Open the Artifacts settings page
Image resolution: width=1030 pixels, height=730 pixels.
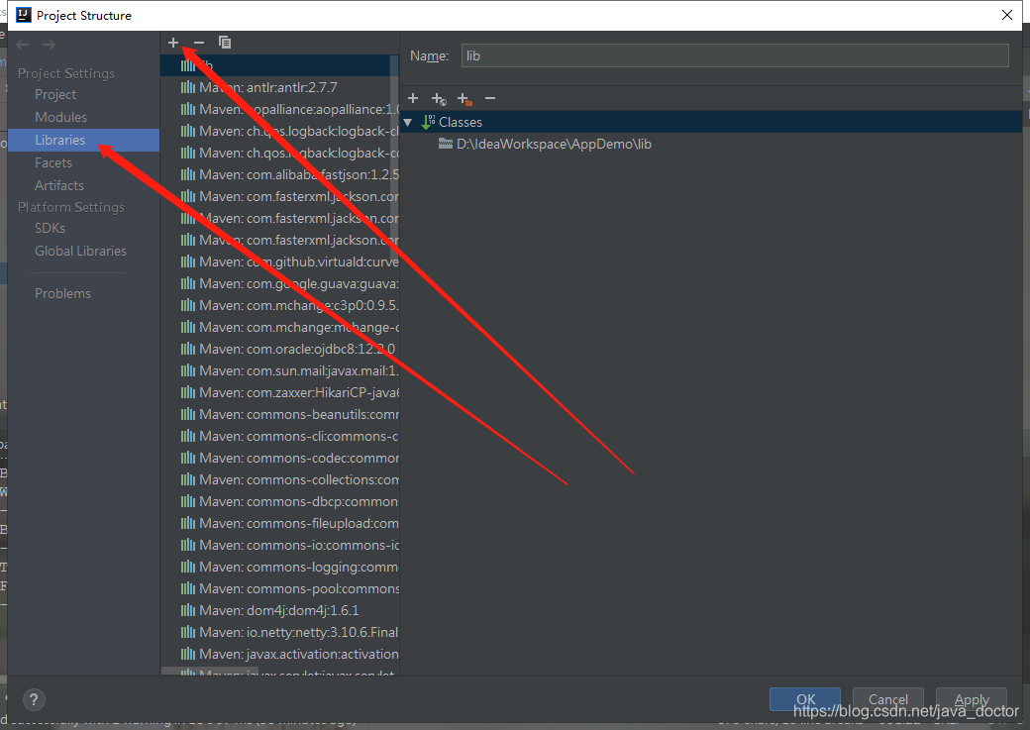(59, 185)
